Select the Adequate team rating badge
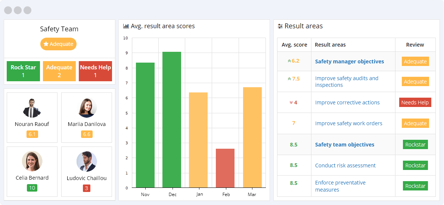 [58, 44]
